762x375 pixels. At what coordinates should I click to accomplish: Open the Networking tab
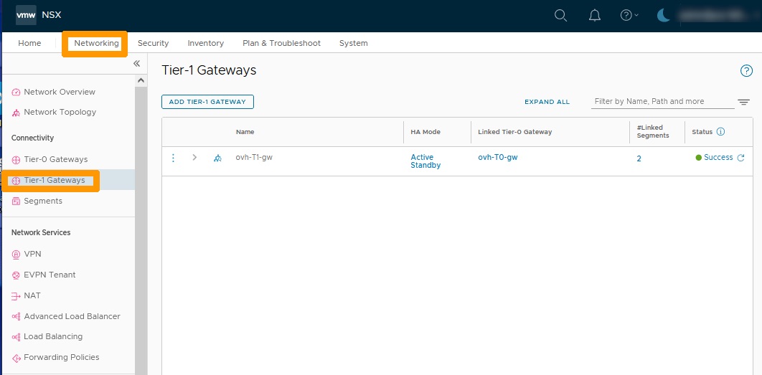96,43
